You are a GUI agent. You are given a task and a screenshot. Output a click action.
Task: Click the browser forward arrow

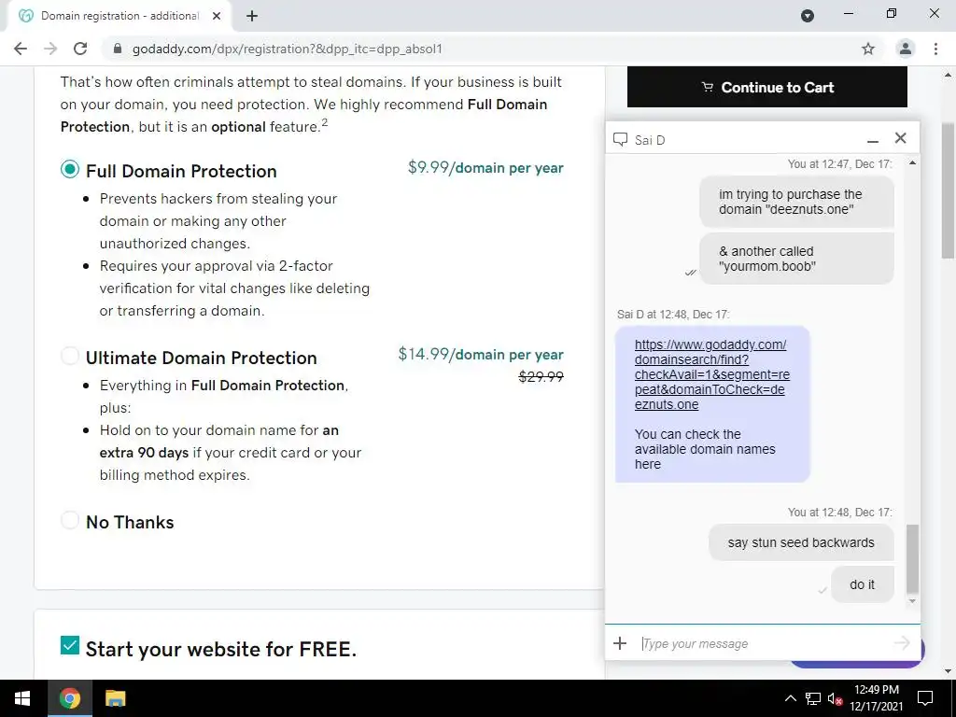50,49
